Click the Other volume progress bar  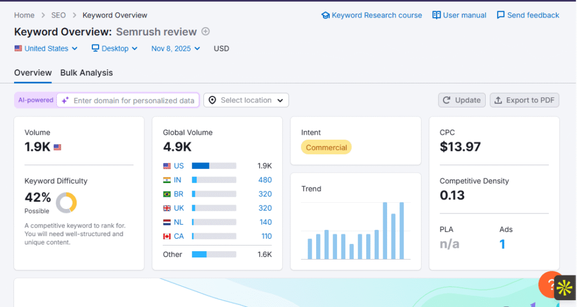[214, 254]
